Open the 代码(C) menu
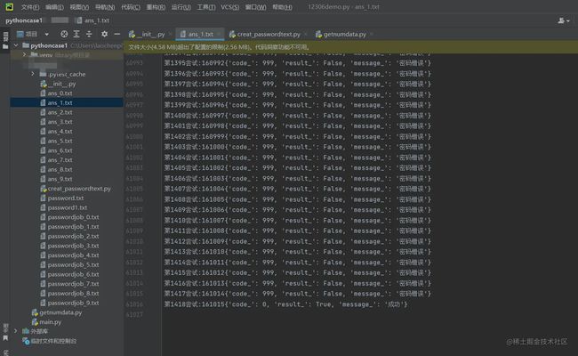578x356 pixels. click(x=131, y=7)
